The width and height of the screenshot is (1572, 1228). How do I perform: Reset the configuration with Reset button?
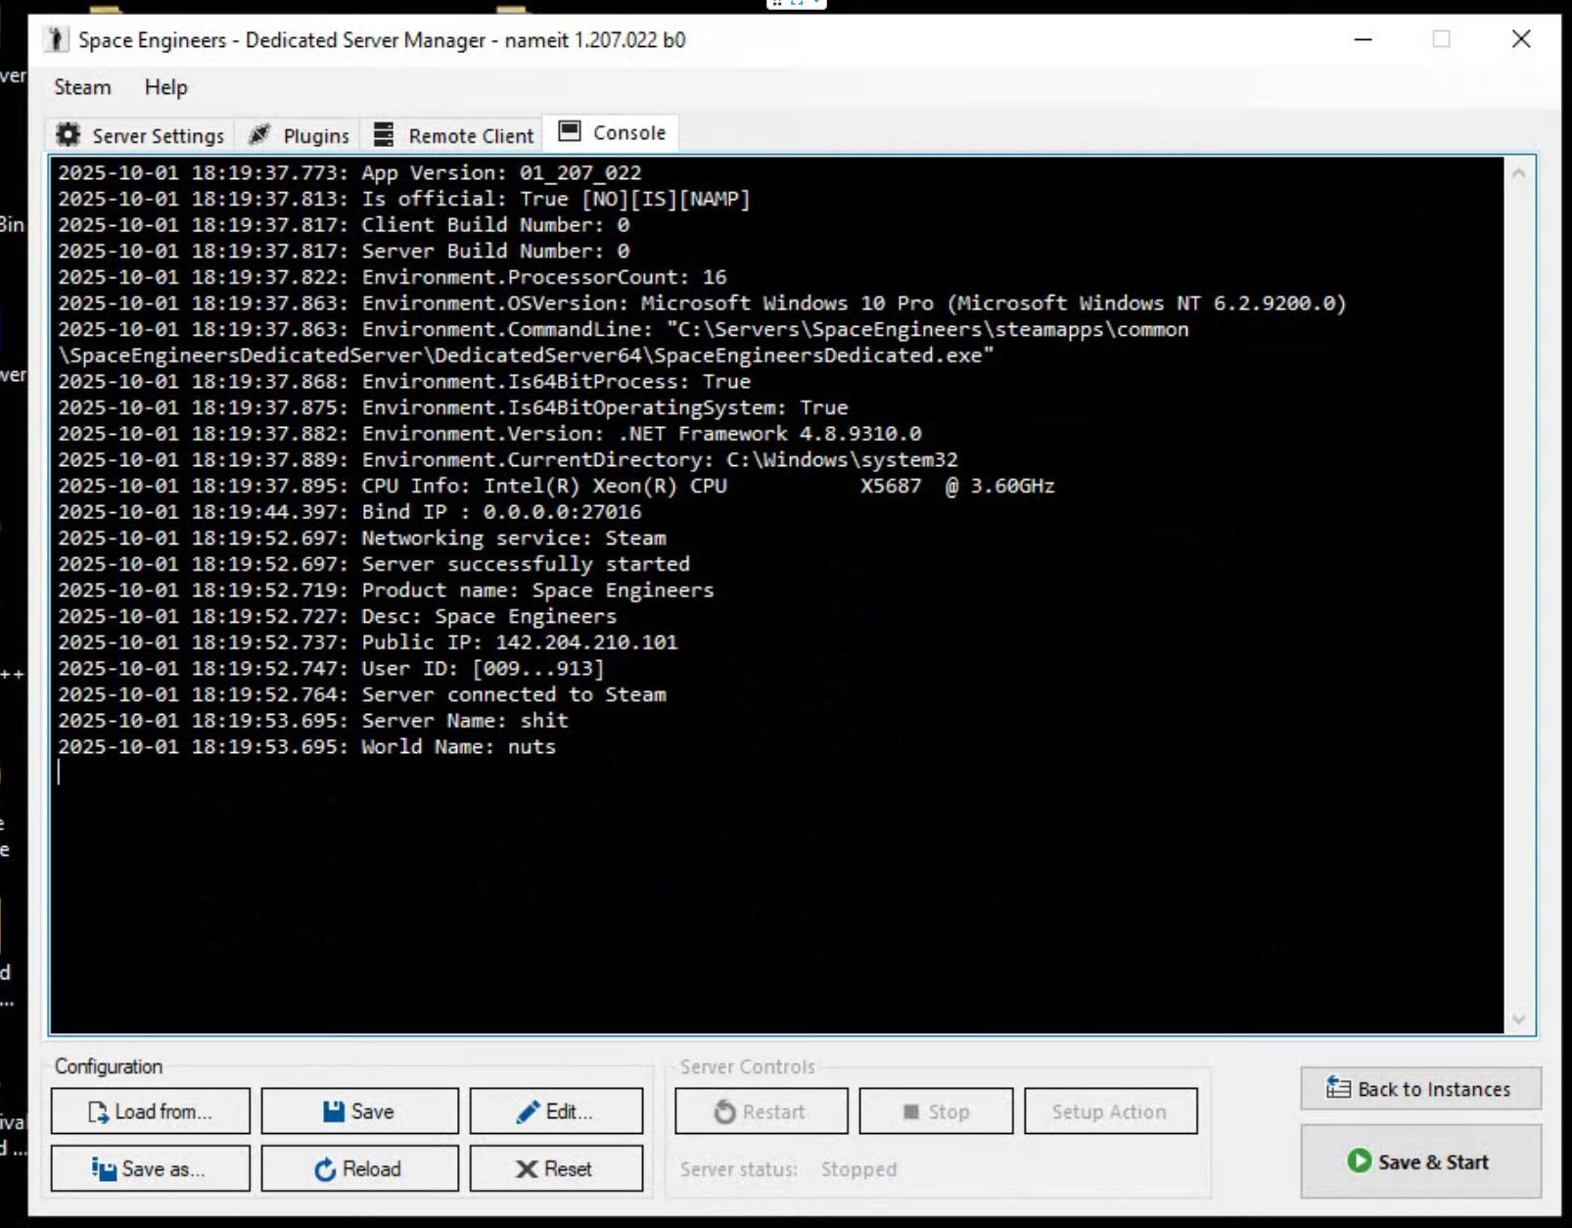pos(556,1169)
